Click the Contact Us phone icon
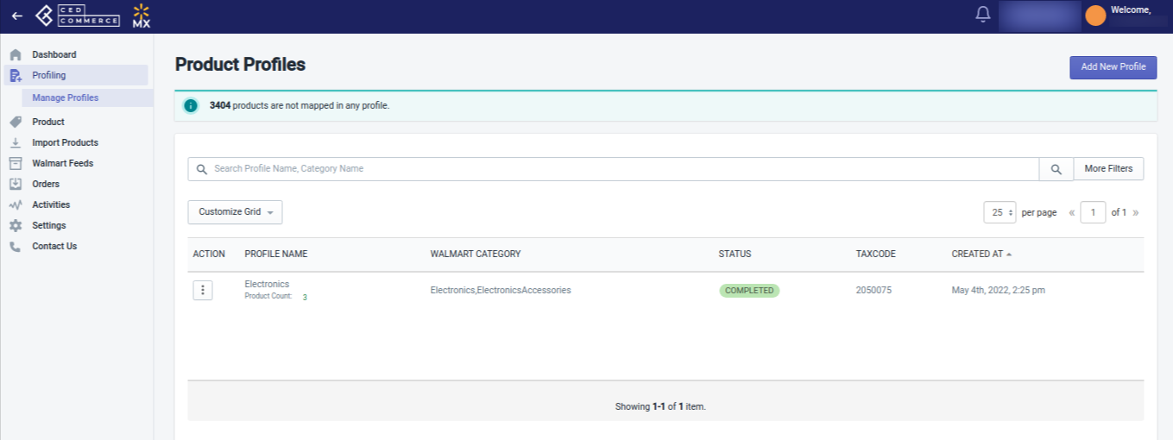This screenshot has width=1173, height=440. pyautogui.click(x=16, y=246)
